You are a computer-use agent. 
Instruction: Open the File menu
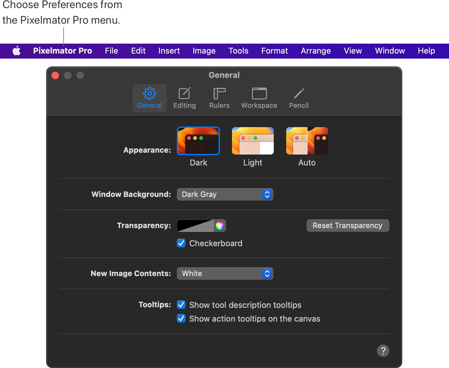pyautogui.click(x=111, y=51)
